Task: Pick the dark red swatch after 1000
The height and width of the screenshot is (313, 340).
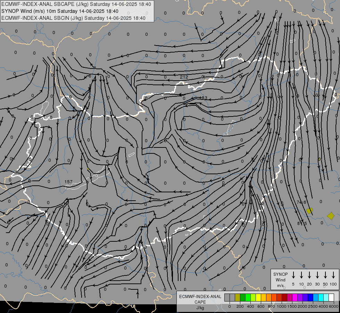Action: [x=284, y=297]
